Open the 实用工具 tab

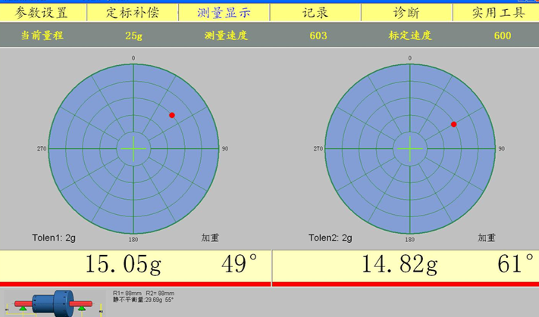496,12
